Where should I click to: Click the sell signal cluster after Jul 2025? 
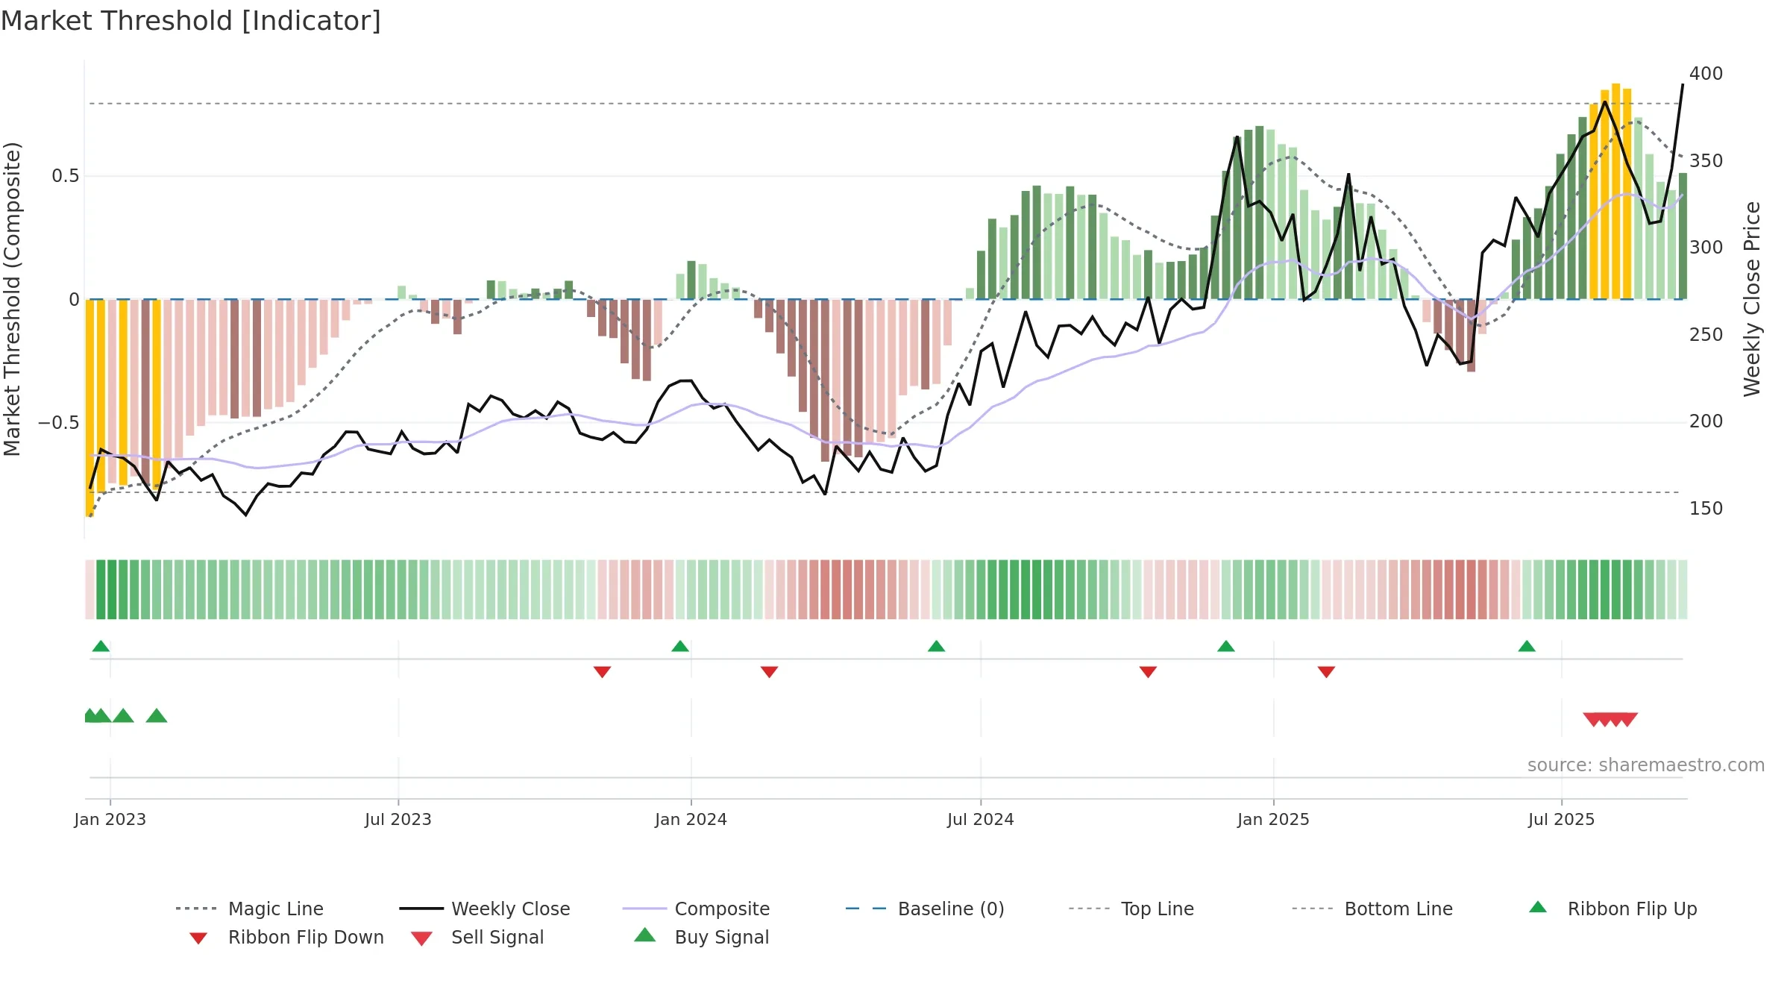click(1610, 720)
